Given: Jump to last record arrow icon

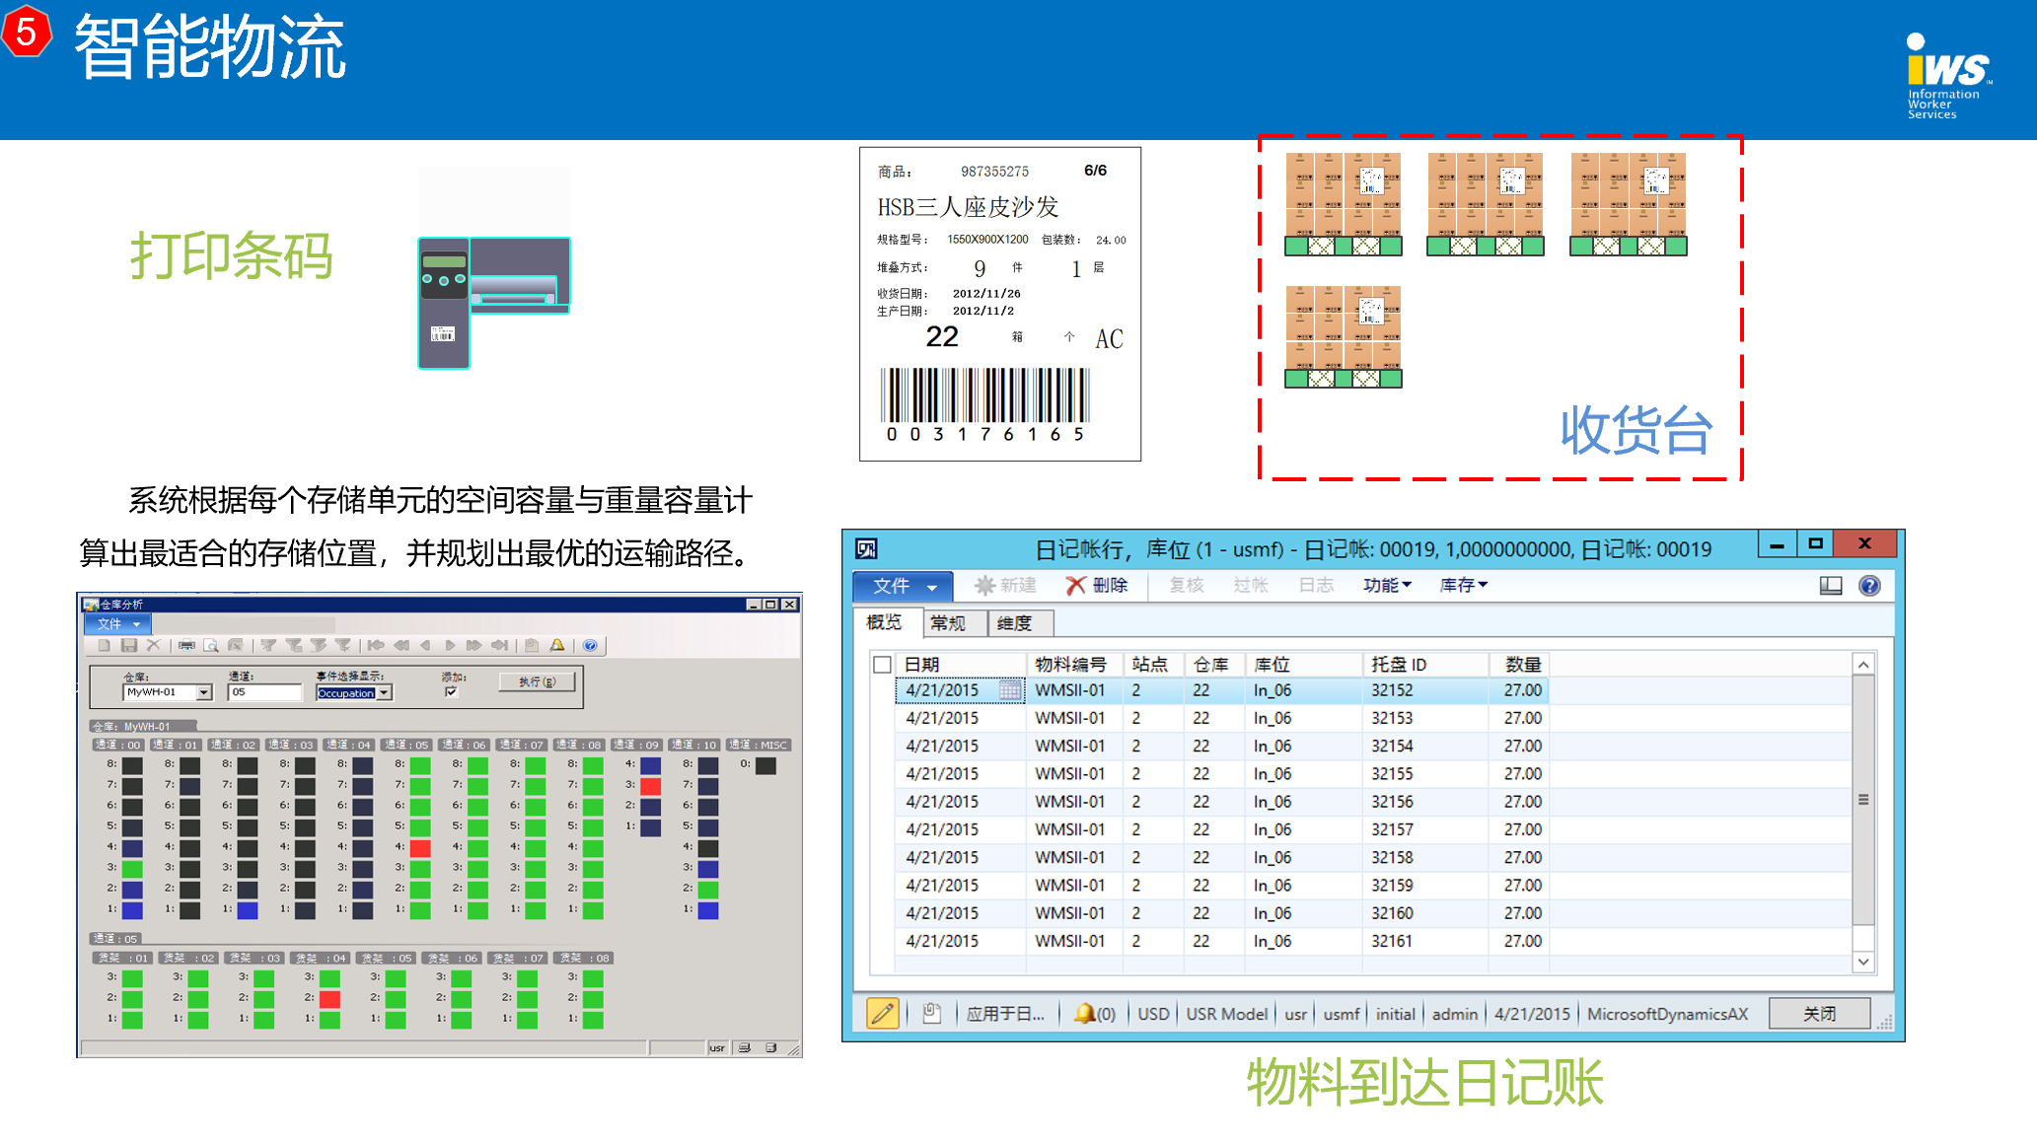Looking at the screenshot, I should pyautogui.click(x=499, y=645).
